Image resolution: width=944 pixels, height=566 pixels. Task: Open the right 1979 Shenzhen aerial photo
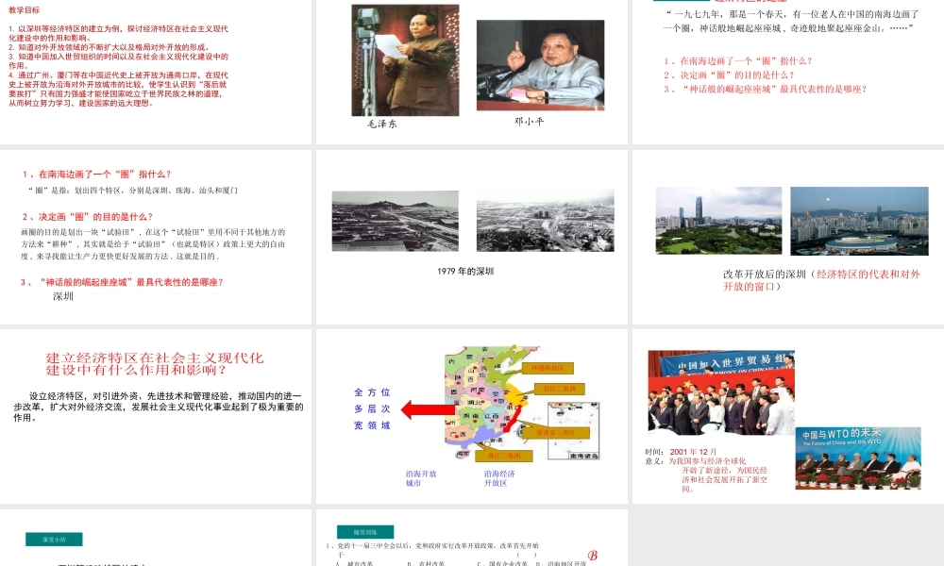546,220
